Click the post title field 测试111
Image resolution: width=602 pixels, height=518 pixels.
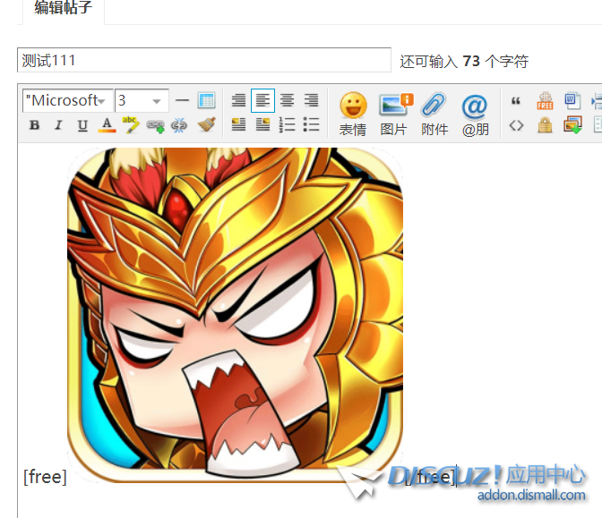204,60
